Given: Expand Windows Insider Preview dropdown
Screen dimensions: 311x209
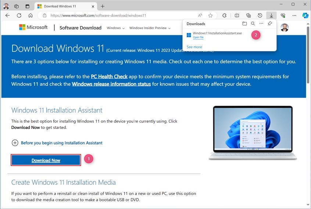Looking at the screenshot, I should [150, 28].
